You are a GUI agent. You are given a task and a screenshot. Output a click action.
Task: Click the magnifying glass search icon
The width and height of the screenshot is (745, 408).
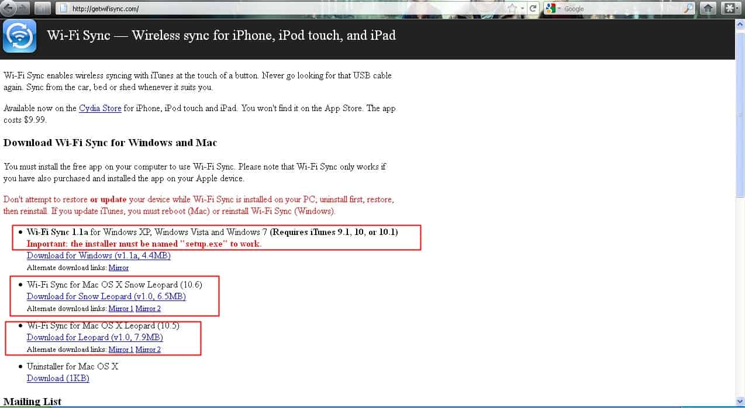pyautogui.click(x=688, y=9)
